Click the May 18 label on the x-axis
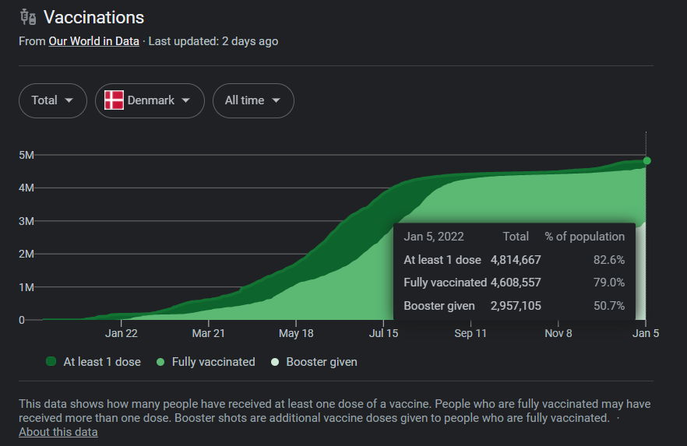Screen dimensions: 687x446 pos(296,333)
